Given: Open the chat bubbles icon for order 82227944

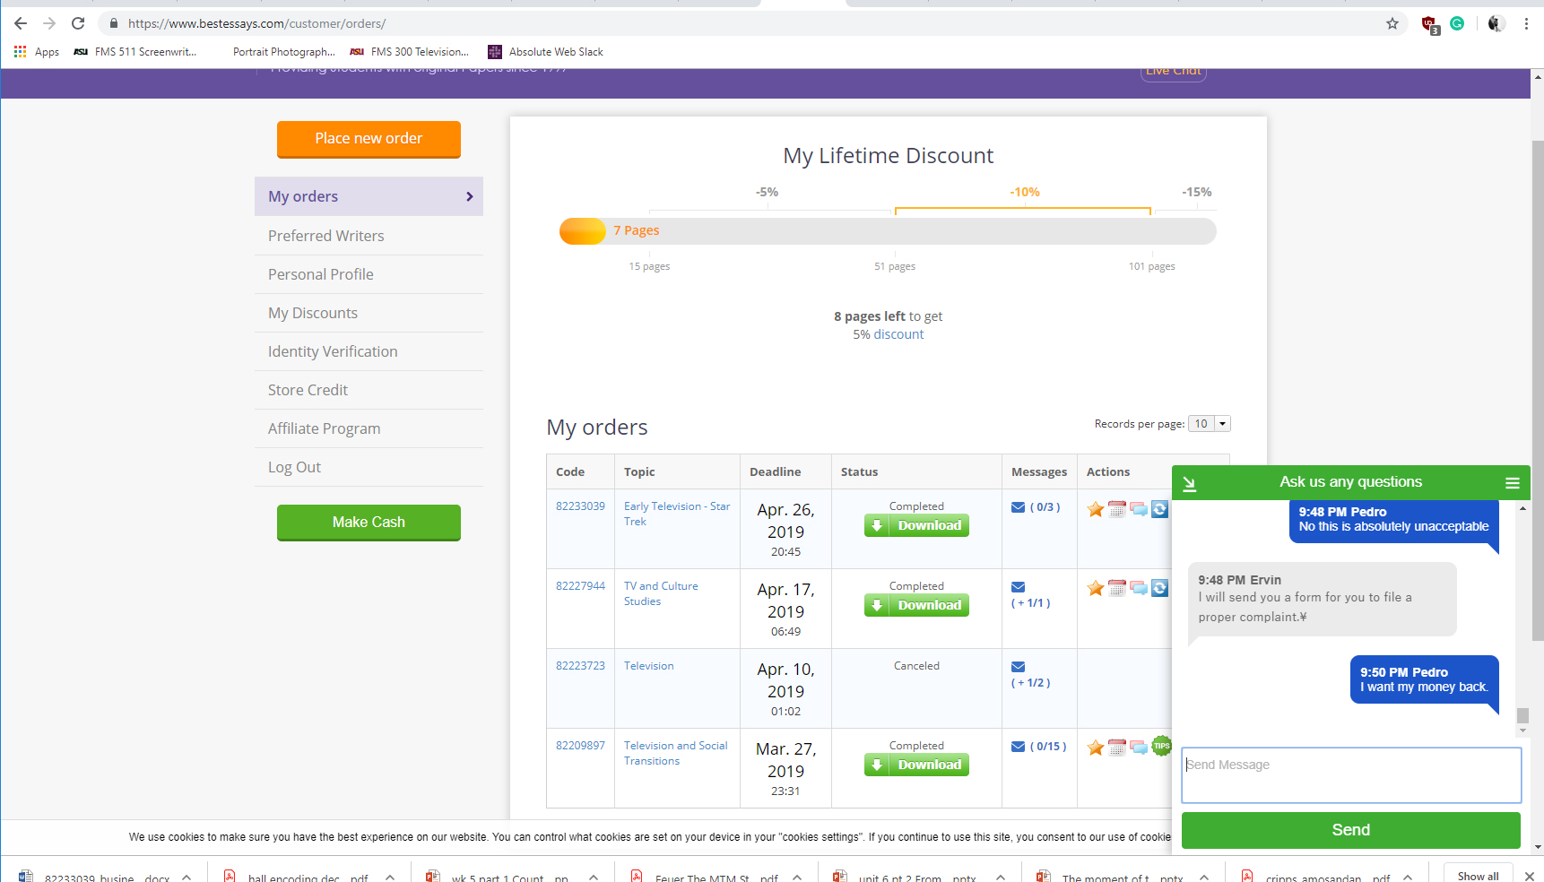Looking at the screenshot, I should [1138, 588].
